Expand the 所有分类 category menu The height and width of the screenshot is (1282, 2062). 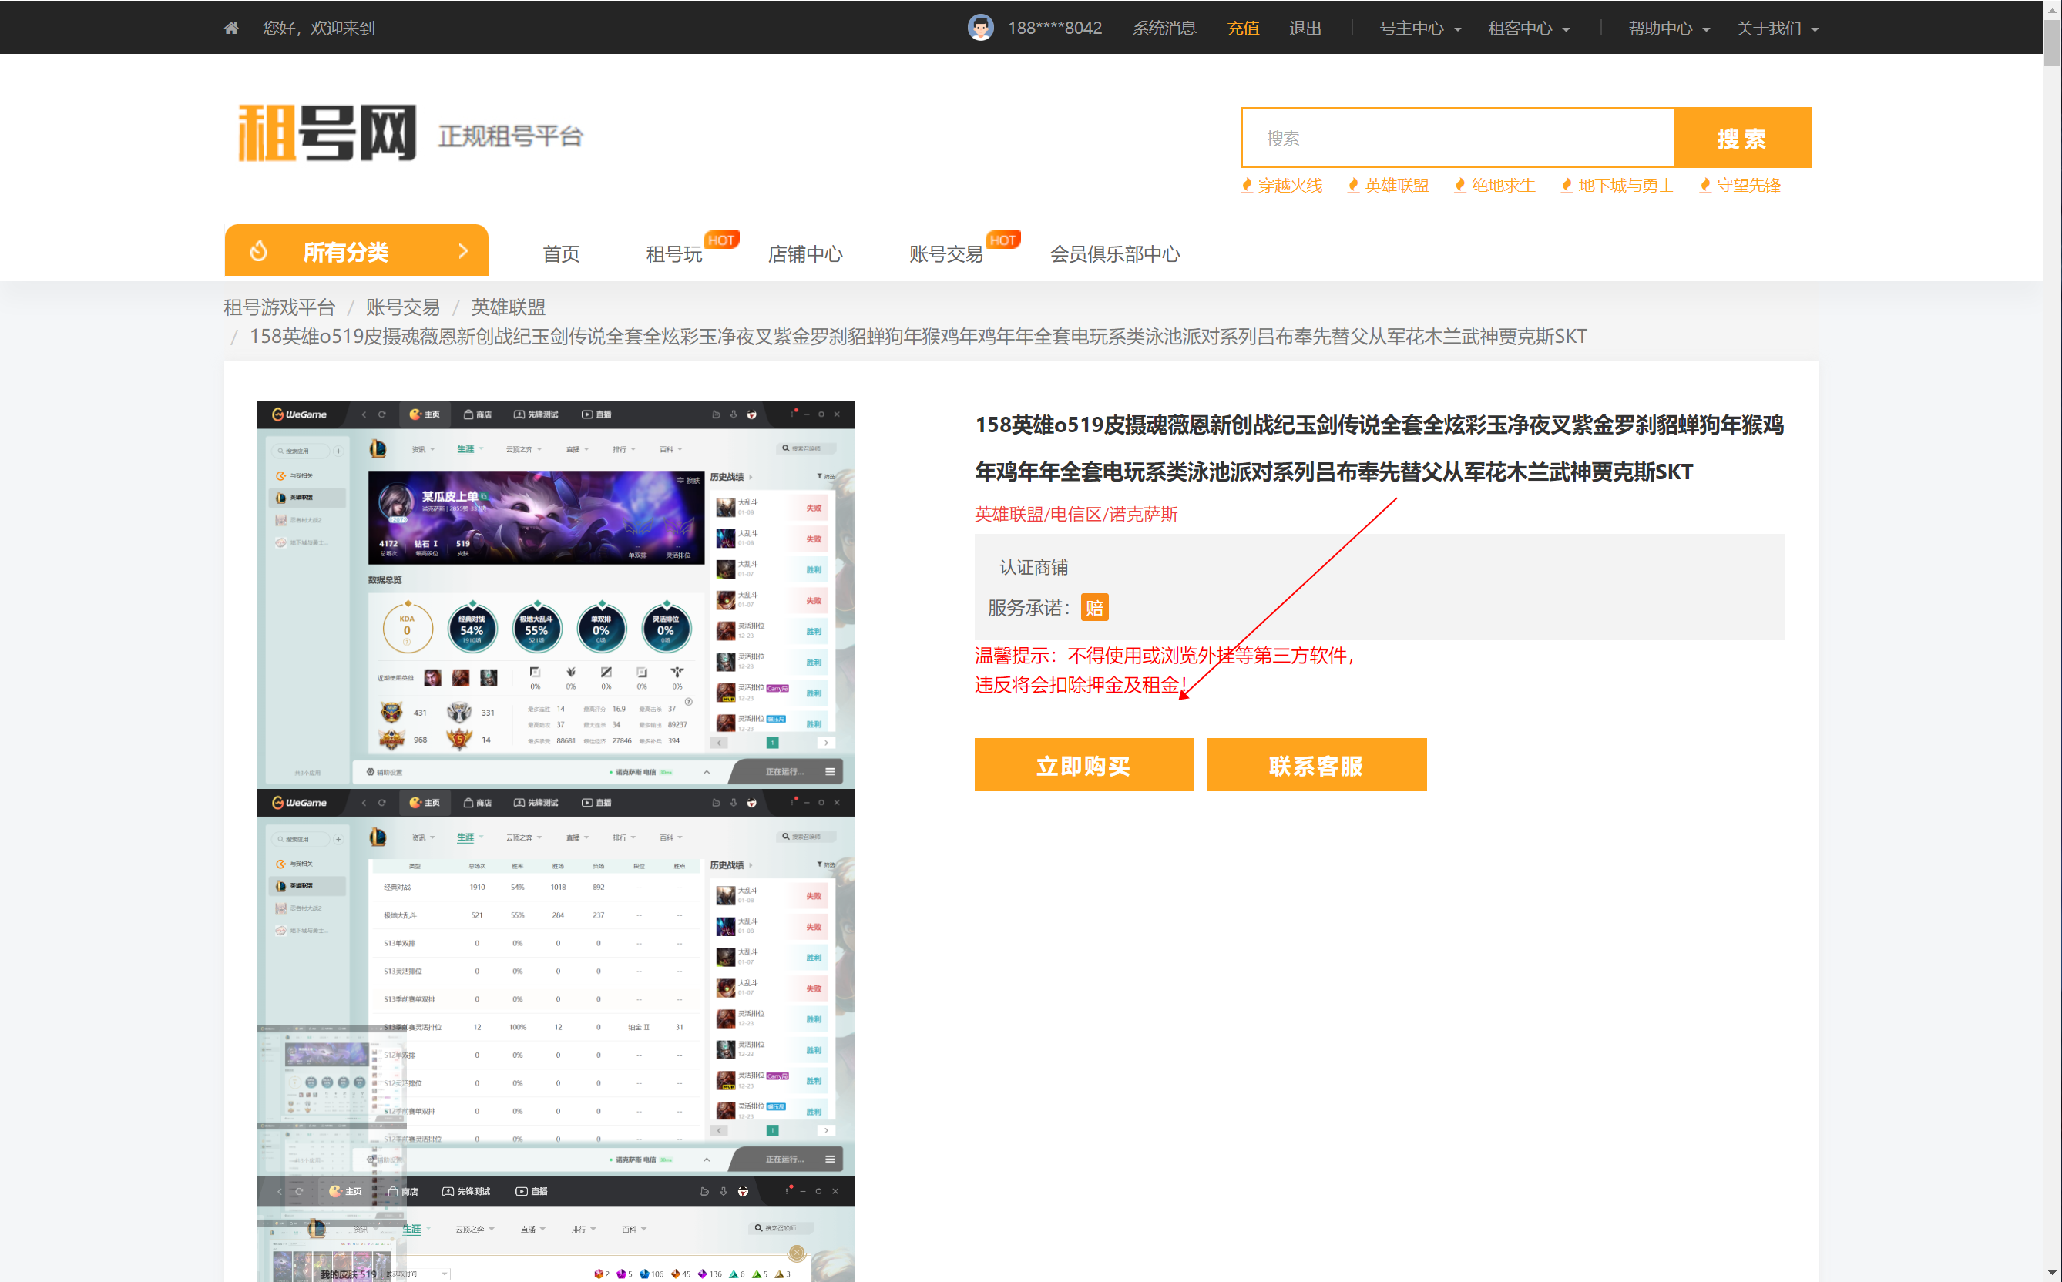pos(356,251)
